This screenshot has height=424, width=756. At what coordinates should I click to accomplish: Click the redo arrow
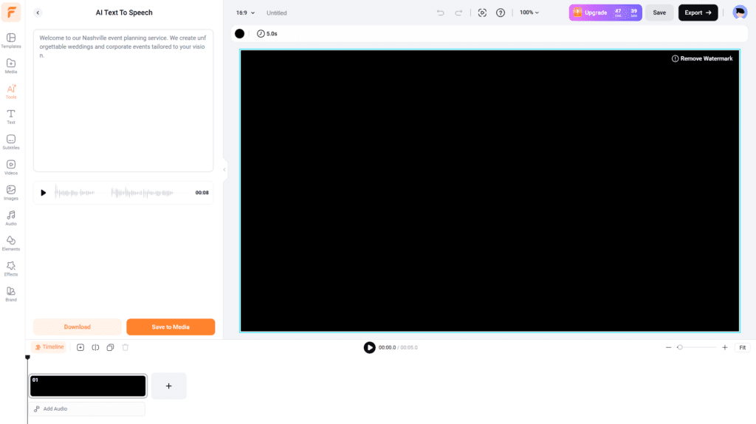click(x=458, y=13)
